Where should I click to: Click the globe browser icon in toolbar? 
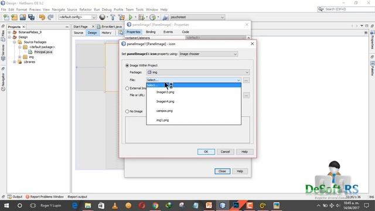102,17
